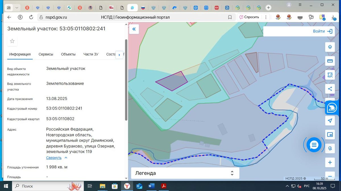
Task: Click the date value 13.08.2025
Action: (x=57, y=99)
